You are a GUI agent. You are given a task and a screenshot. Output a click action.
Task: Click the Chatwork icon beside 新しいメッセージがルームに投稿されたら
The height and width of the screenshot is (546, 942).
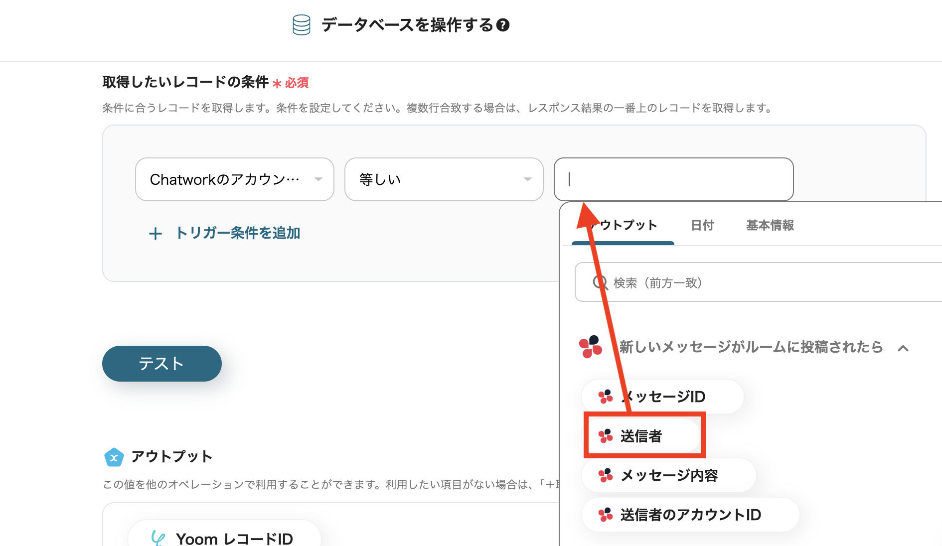tap(591, 347)
